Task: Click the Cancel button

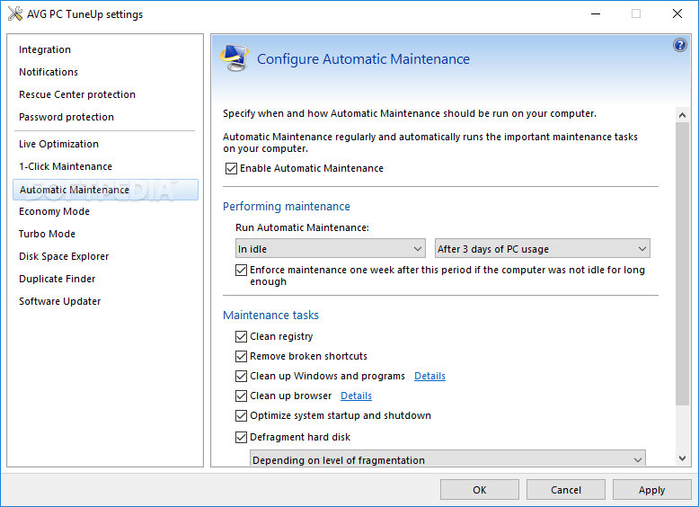Action: click(x=566, y=490)
